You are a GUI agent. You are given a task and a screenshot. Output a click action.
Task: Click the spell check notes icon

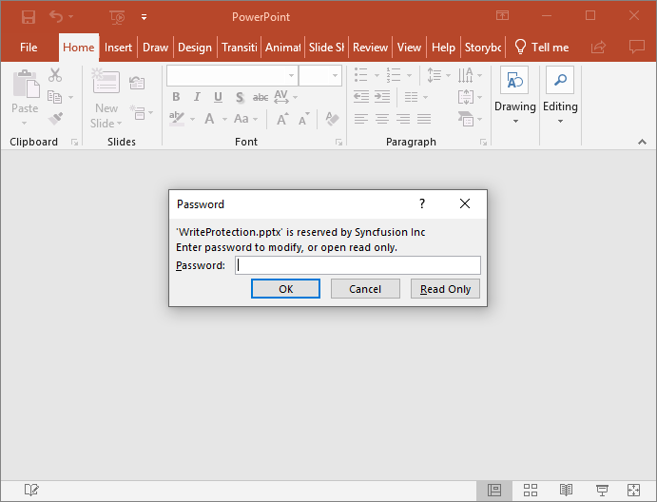pos(31,490)
